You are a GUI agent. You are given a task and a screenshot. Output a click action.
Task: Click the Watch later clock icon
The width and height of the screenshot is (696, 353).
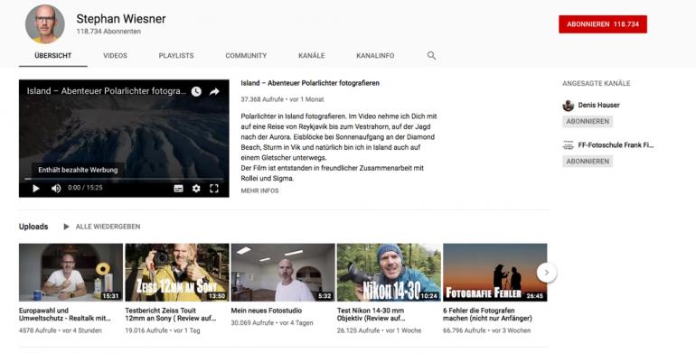point(196,91)
